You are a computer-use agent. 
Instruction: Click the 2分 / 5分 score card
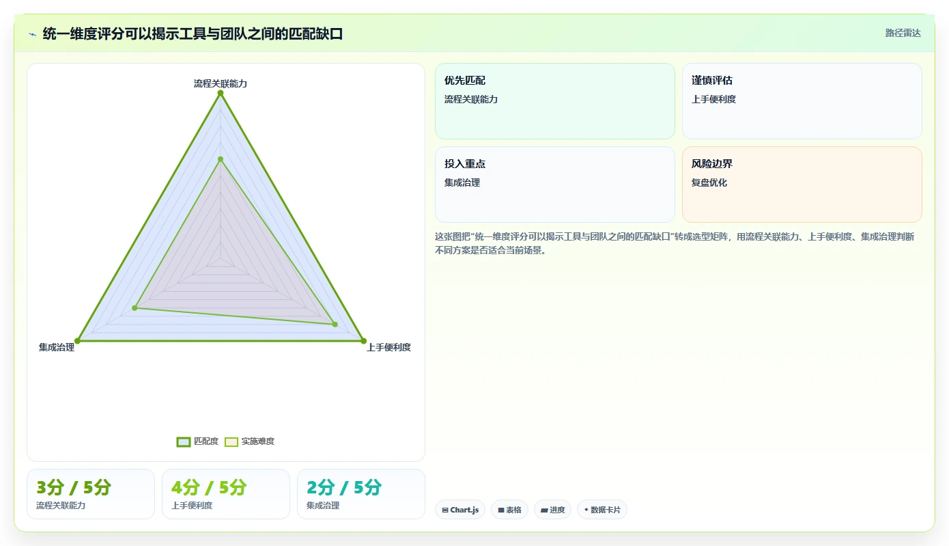point(361,494)
